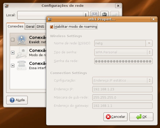Open help with the Ajuda button
The height and width of the screenshot is (128, 160).
(17, 100)
